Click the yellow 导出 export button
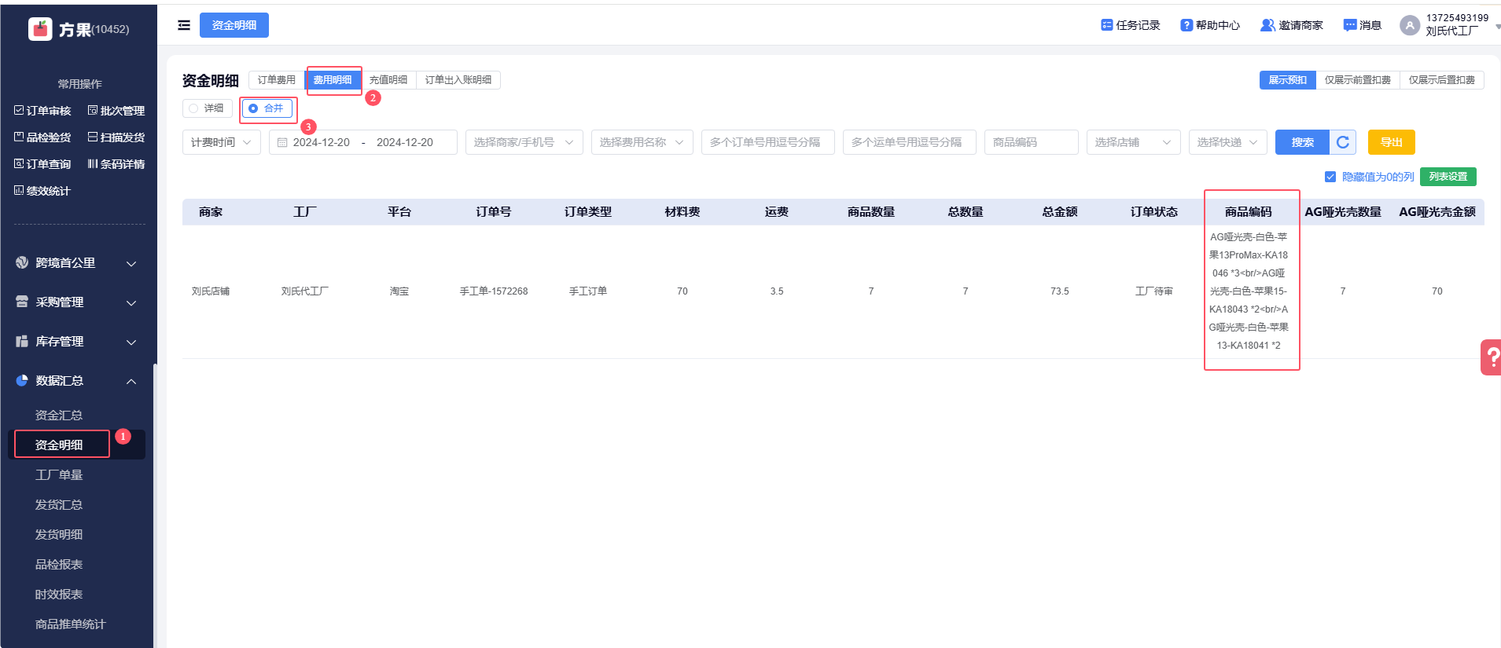 pyautogui.click(x=1391, y=142)
